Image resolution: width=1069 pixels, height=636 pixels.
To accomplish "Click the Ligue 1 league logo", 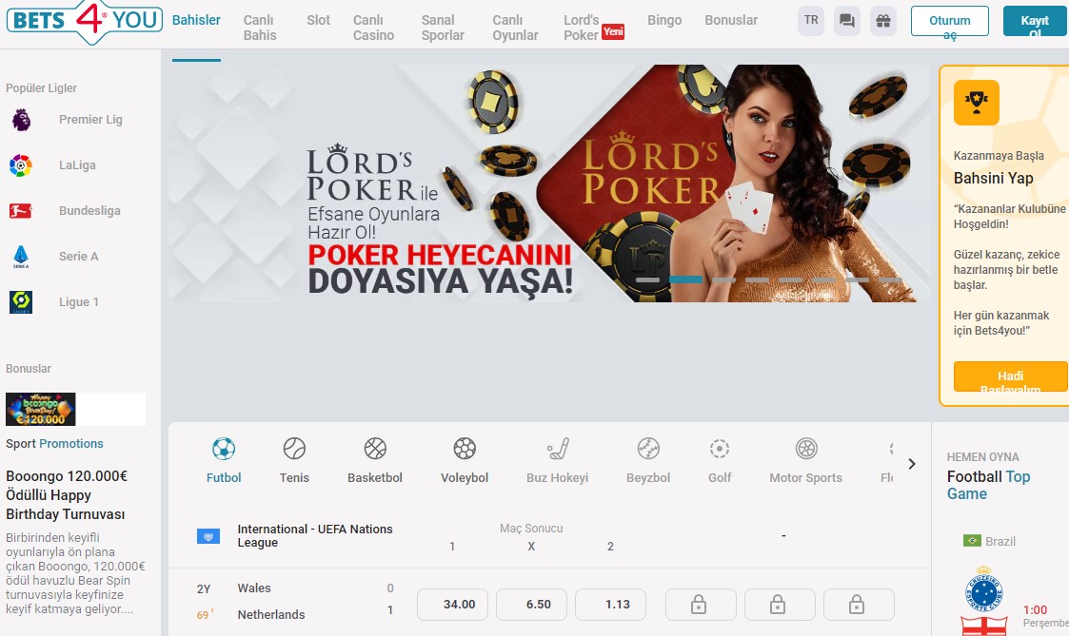I will [21, 302].
